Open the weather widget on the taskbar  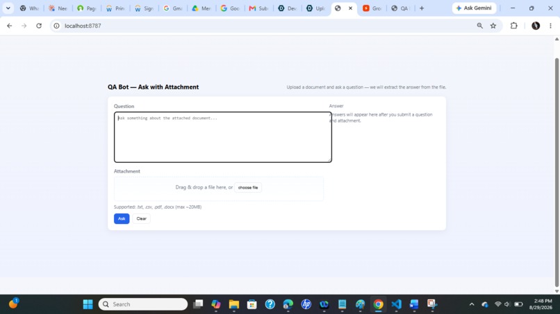pos(13,304)
